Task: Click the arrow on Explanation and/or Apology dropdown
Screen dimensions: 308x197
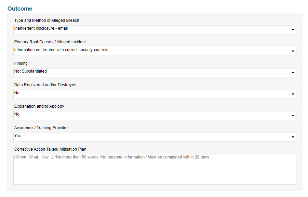Action: tap(293, 116)
